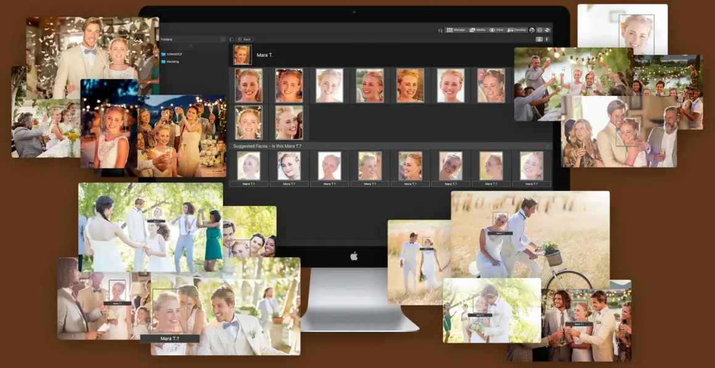715x368 pixels.
Task: Accept all suggested faces with green button
Action: coord(547,146)
